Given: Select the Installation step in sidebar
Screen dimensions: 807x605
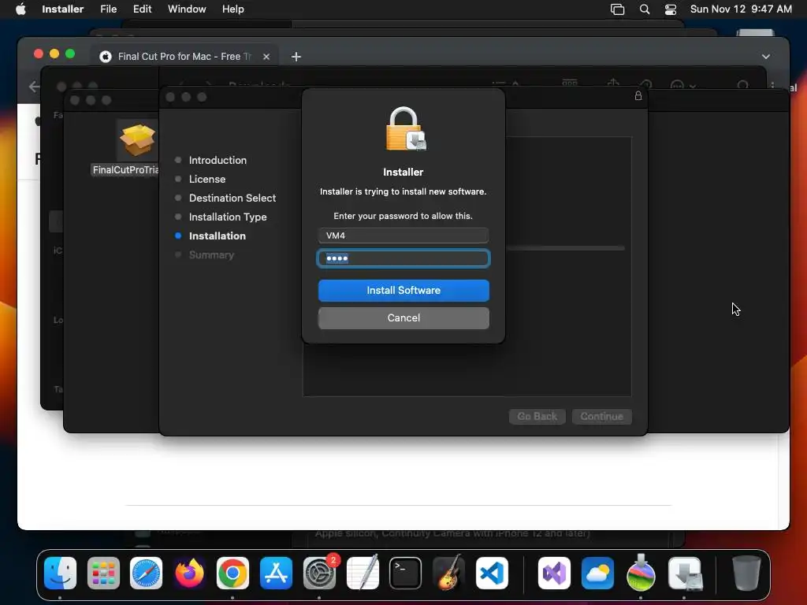Looking at the screenshot, I should click(x=217, y=236).
